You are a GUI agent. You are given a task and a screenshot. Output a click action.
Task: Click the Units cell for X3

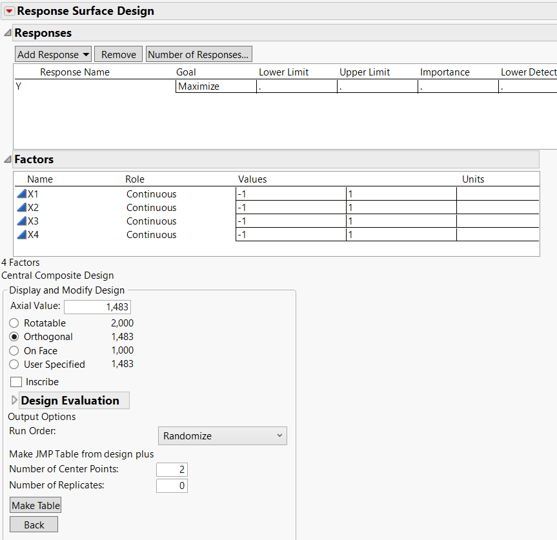[x=498, y=221]
